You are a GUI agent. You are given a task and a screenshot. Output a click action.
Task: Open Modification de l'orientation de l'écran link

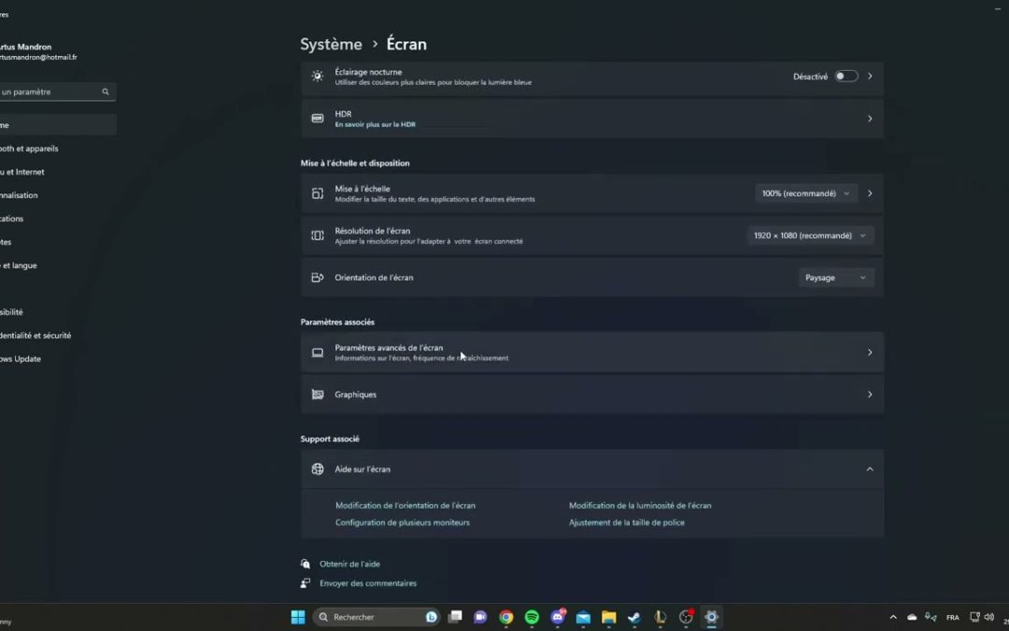(x=405, y=506)
